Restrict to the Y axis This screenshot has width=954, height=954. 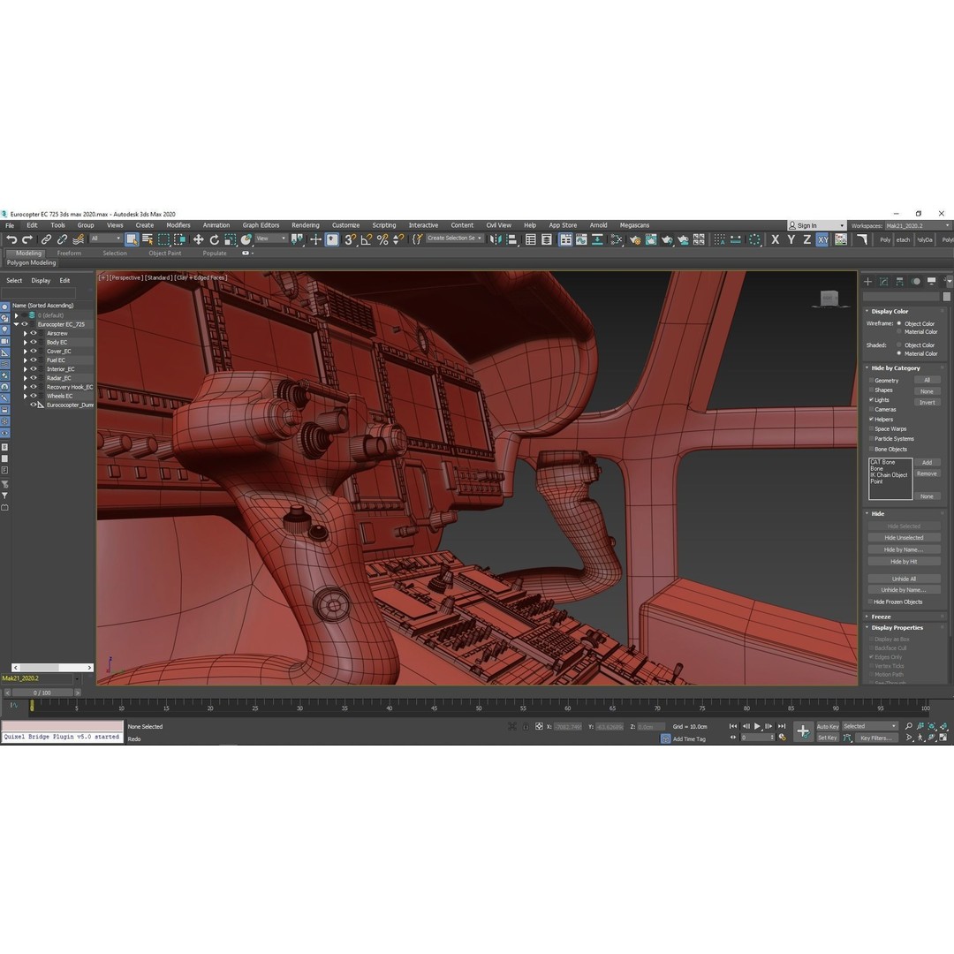791,239
